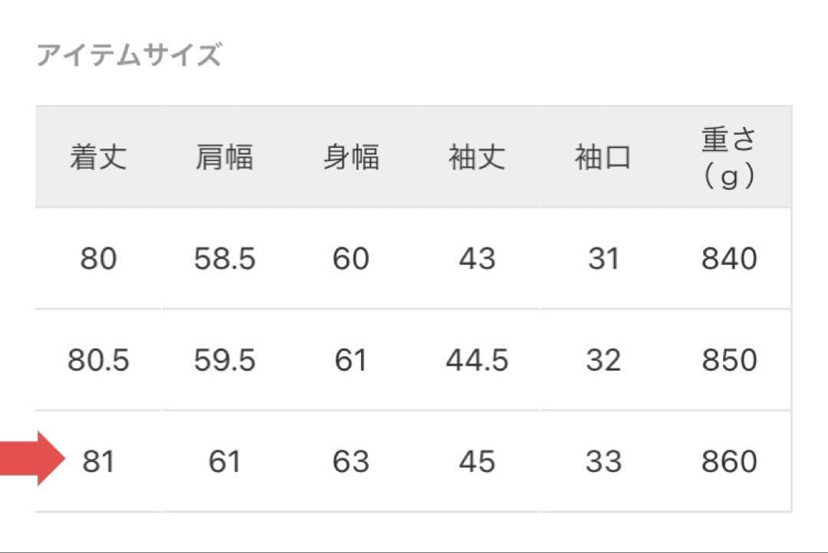Select the 840 weight cell
828x553 pixels.
coord(728,259)
